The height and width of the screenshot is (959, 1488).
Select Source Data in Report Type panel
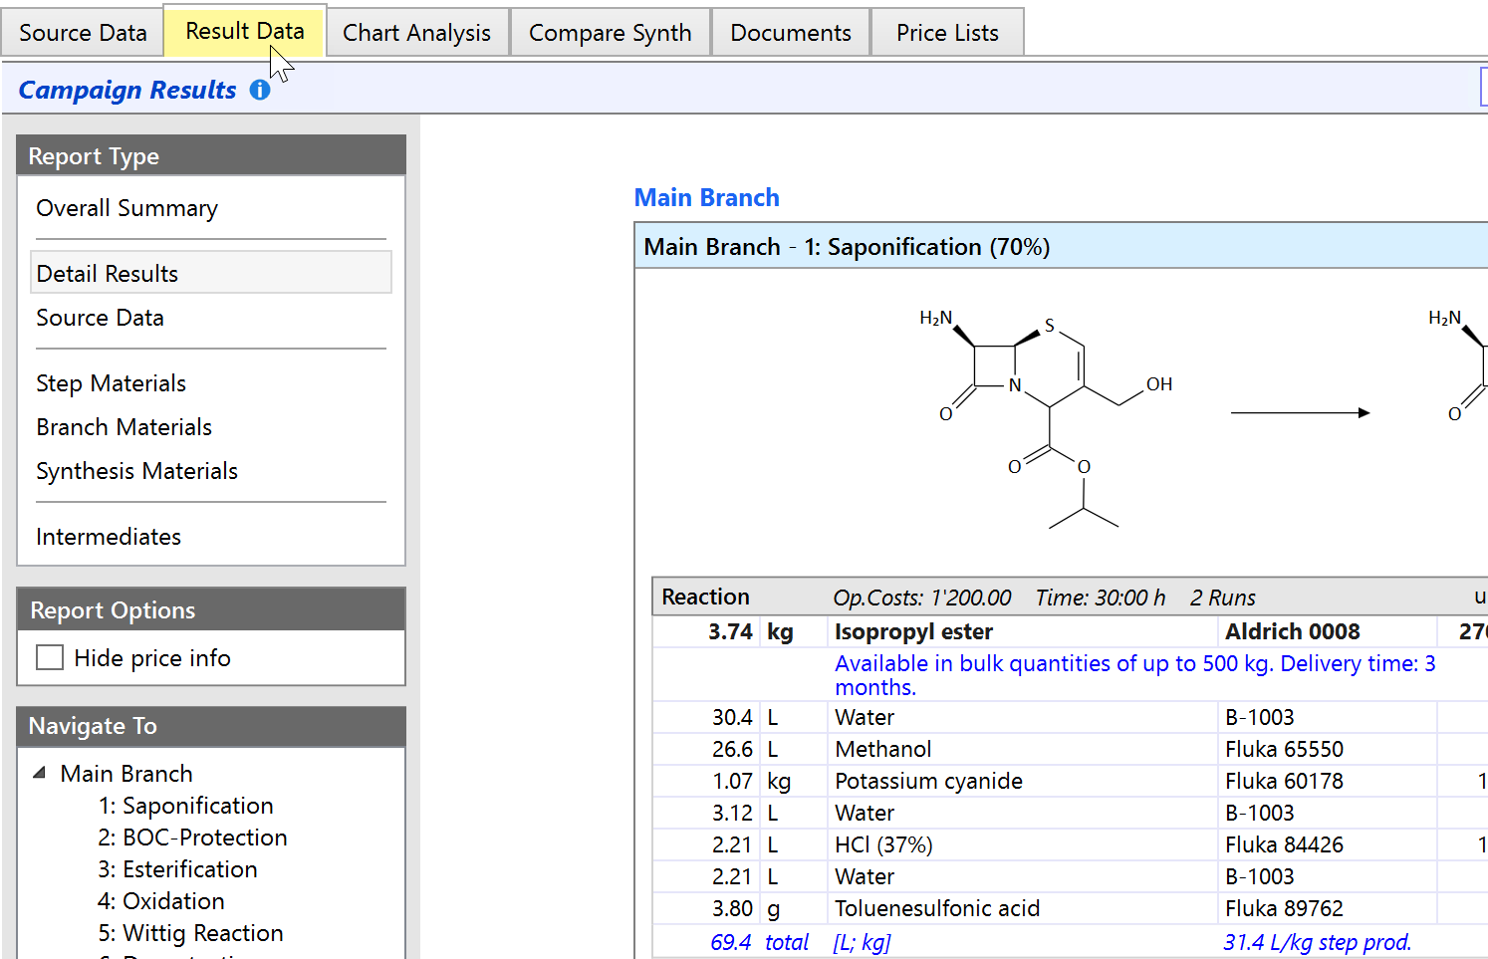pyautogui.click(x=100, y=318)
